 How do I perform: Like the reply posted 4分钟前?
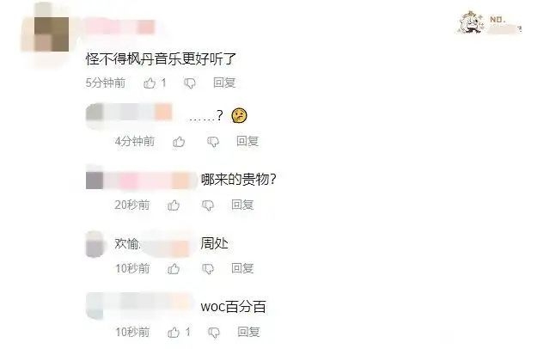179,142
